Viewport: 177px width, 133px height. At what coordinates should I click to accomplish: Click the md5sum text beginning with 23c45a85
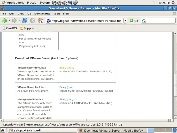[86, 91]
